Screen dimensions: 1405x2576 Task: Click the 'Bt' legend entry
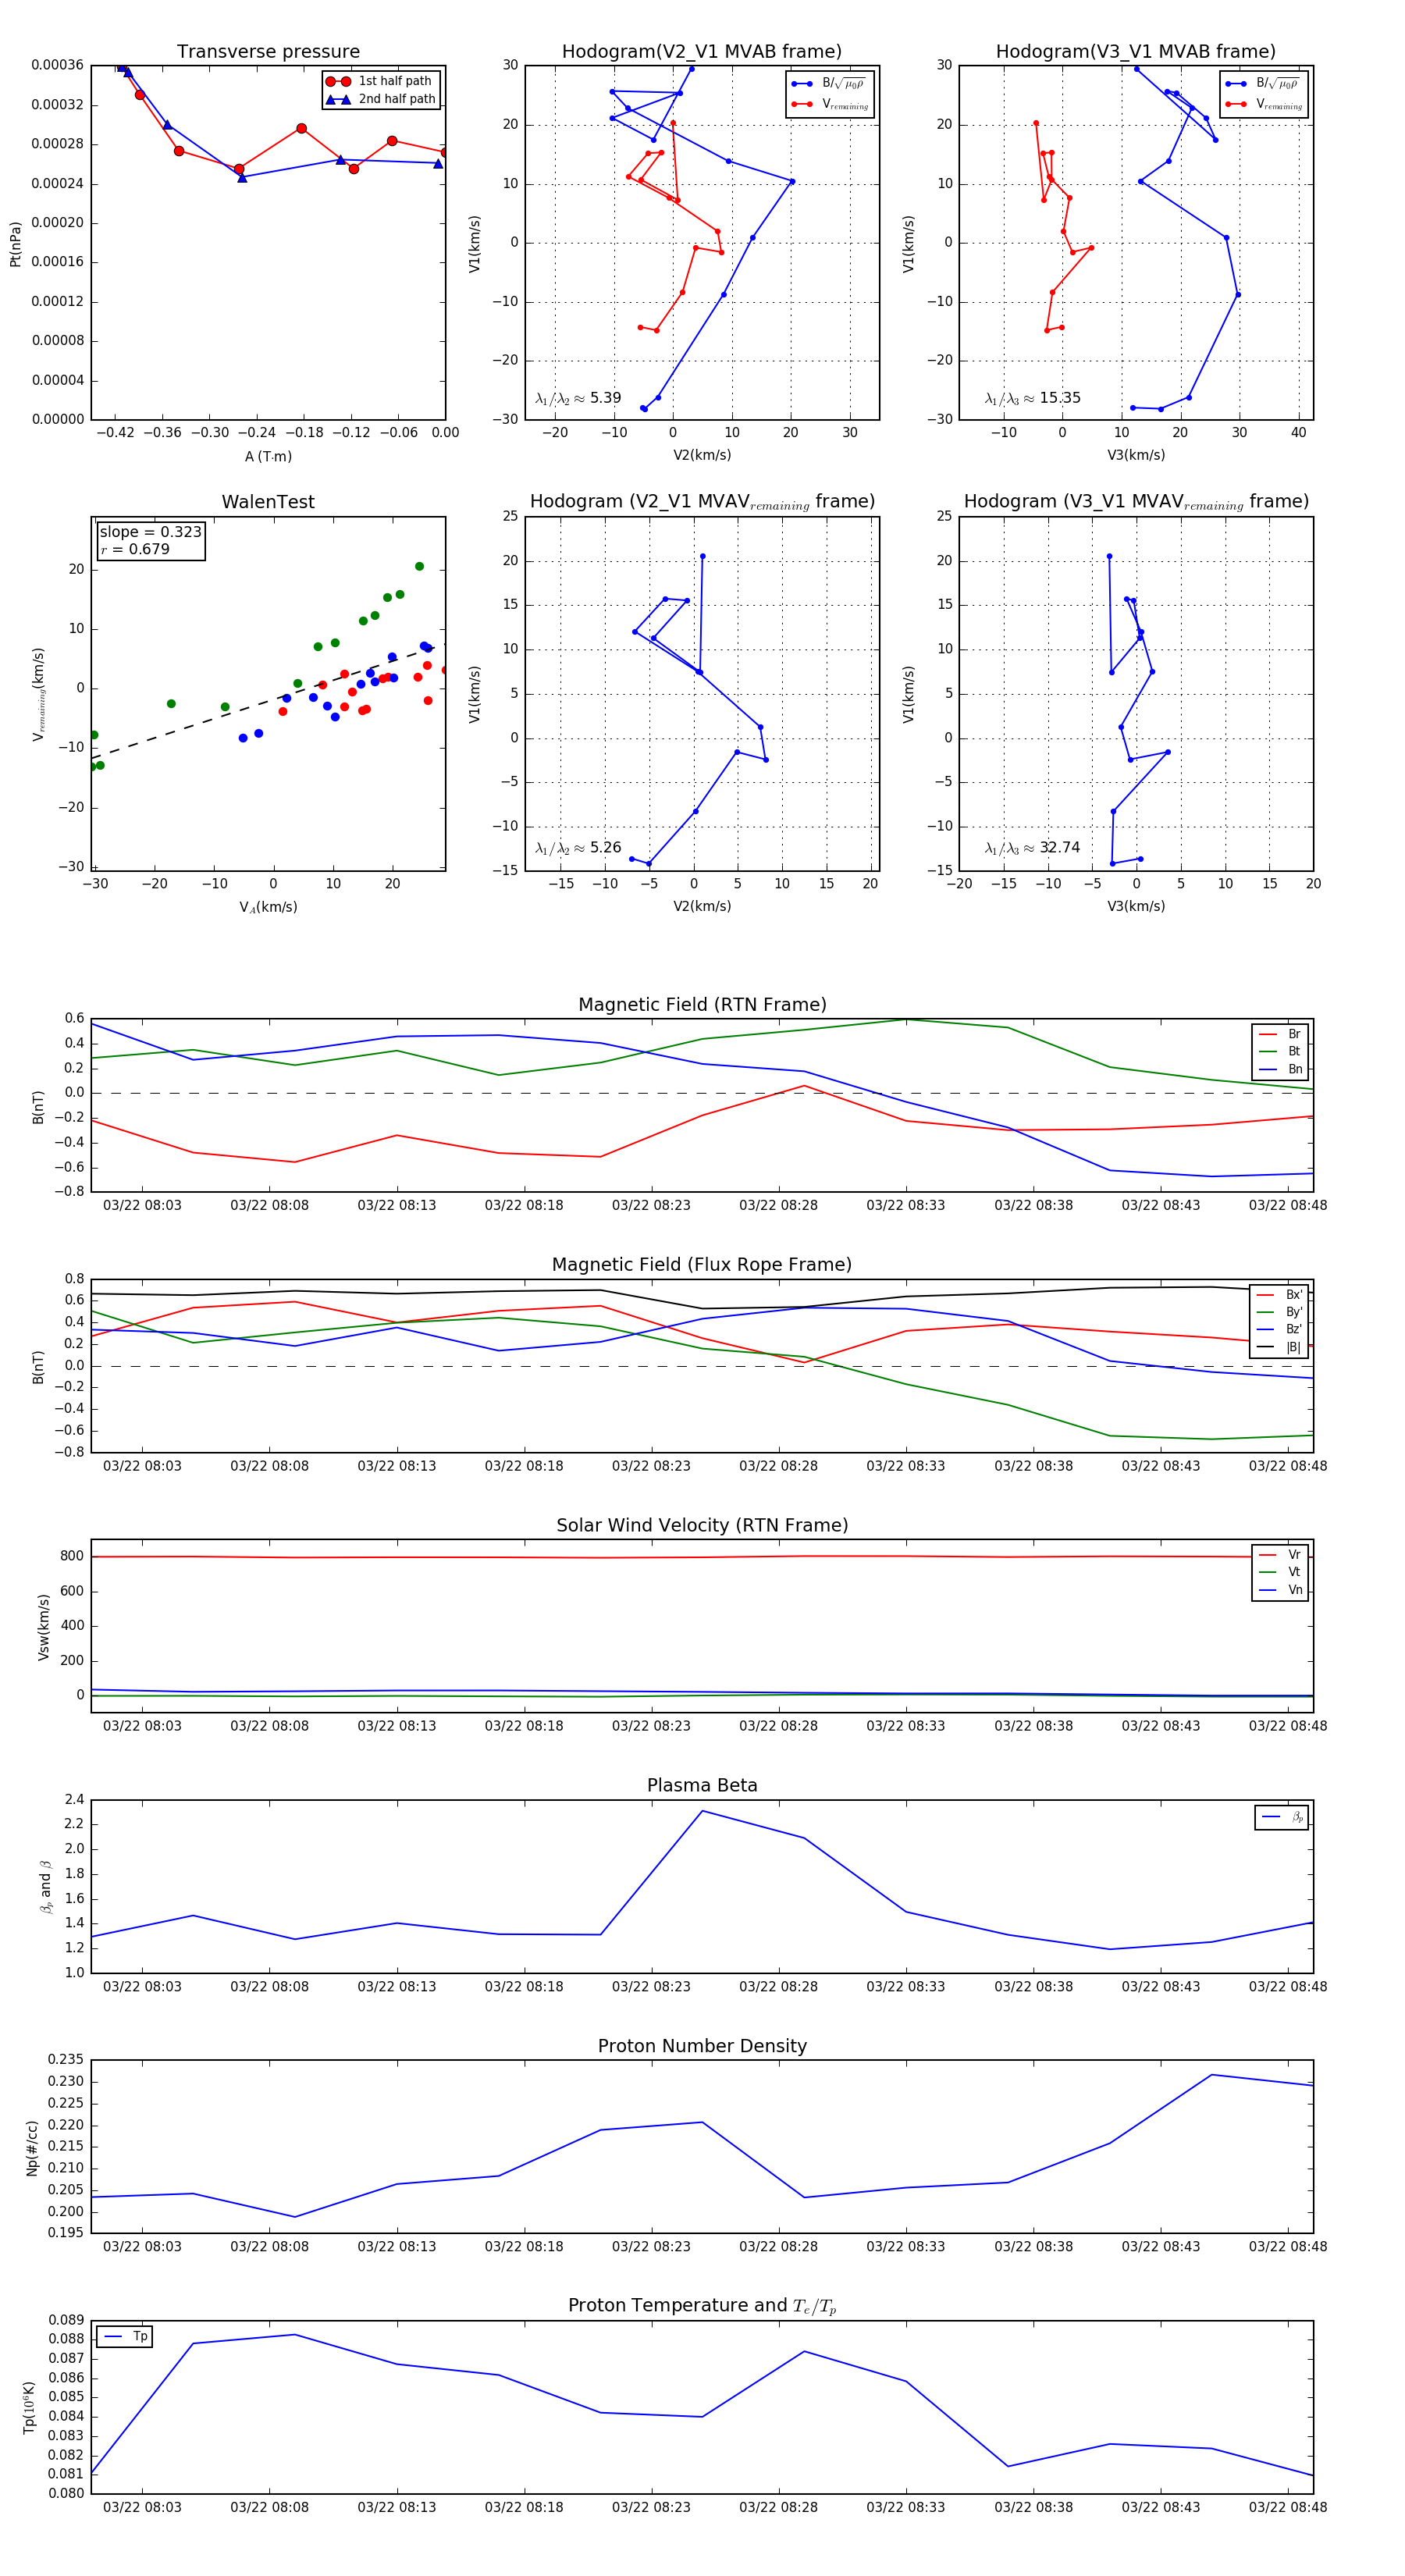coord(1281,1051)
